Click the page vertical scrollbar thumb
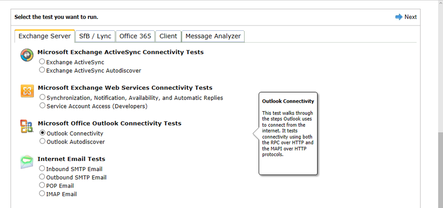The height and width of the screenshot is (208, 443). (440, 170)
